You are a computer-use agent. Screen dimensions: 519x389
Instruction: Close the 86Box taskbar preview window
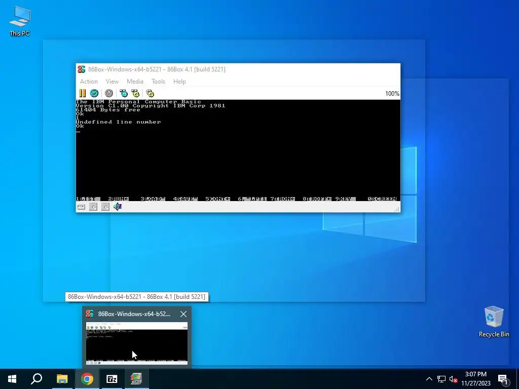[183, 314]
